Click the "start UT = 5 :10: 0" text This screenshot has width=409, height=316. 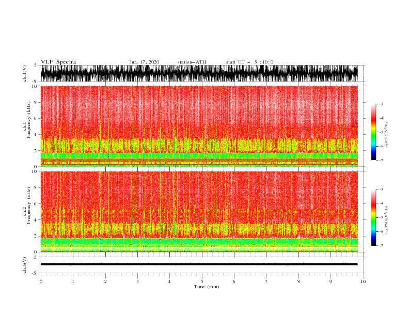tap(249, 62)
